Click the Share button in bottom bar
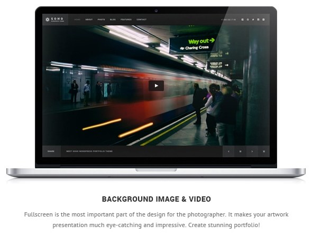The height and width of the screenshot is (235, 312). 51,151
